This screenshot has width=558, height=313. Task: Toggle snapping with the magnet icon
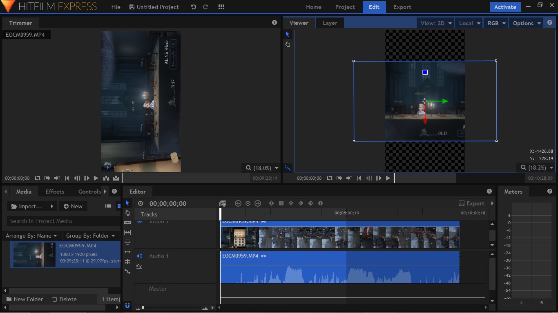(127, 305)
